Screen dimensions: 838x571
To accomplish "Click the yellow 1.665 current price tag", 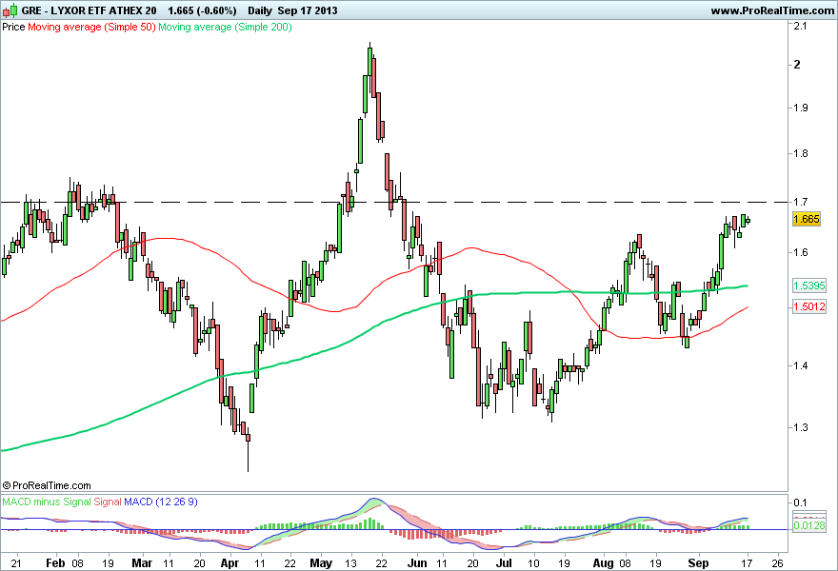I will click(x=807, y=219).
